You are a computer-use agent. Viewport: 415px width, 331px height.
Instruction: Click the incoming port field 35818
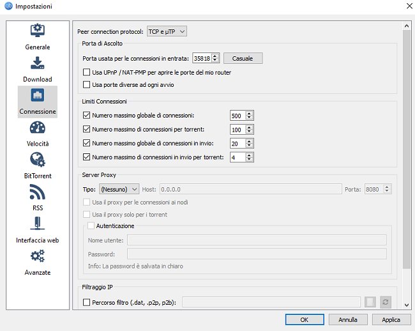[202, 58]
